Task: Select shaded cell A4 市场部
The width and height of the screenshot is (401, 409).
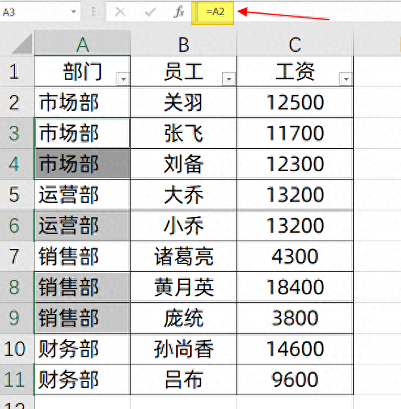Action: (83, 164)
